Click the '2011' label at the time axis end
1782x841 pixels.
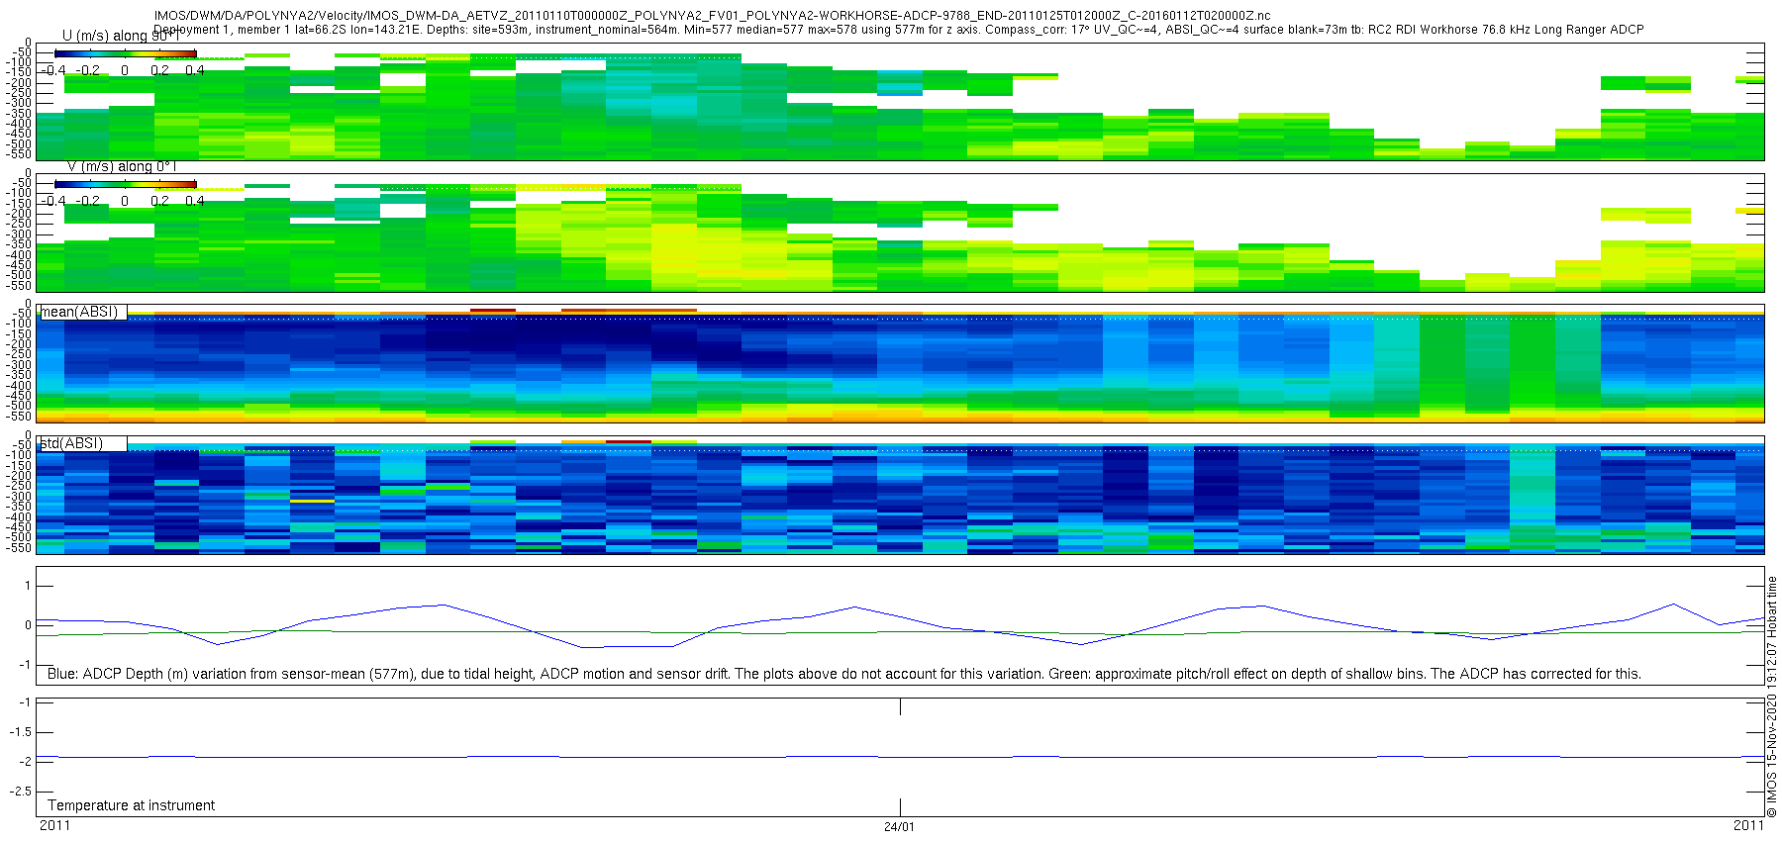(1748, 825)
